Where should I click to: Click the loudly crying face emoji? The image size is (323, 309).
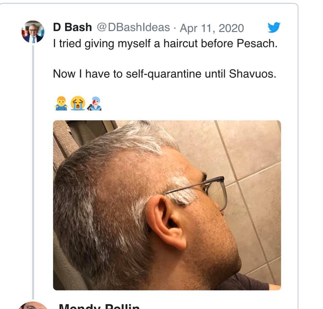(78, 103)
